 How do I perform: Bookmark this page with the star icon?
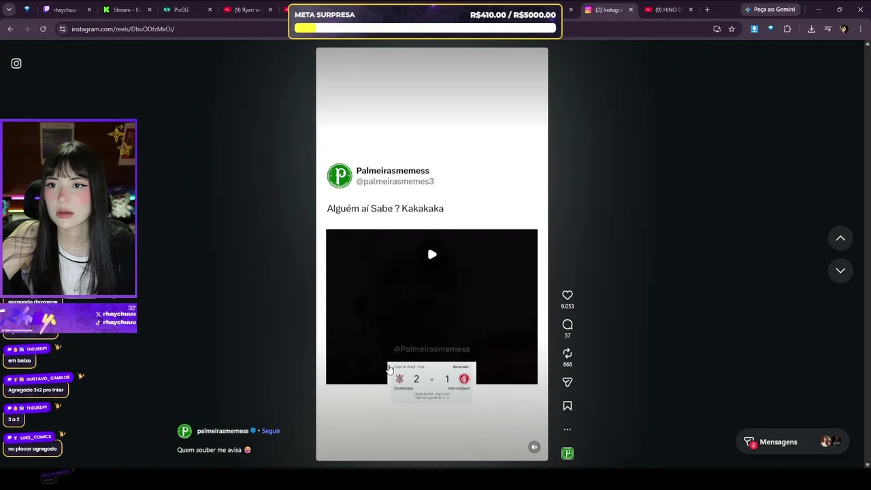tap(732, 29)
